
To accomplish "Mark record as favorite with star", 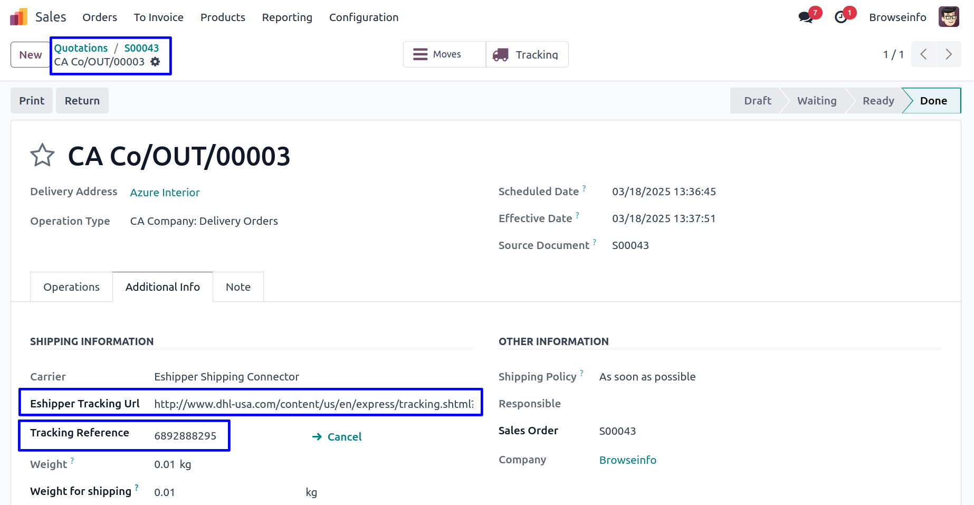I will click(42, 156).
